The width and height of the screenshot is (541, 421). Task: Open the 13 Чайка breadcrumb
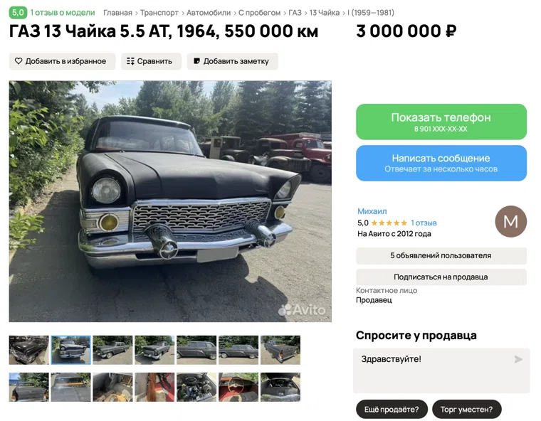(x=325, y=13)
